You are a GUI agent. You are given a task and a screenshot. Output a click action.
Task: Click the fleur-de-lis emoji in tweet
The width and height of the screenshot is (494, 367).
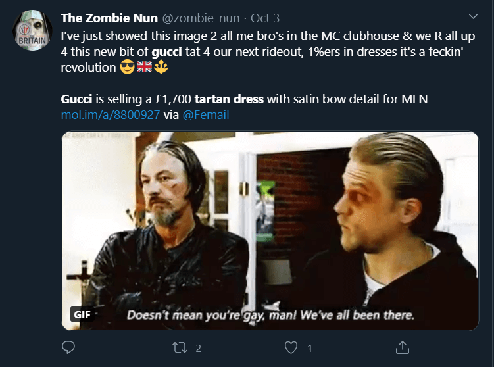(x=161, y=68)
